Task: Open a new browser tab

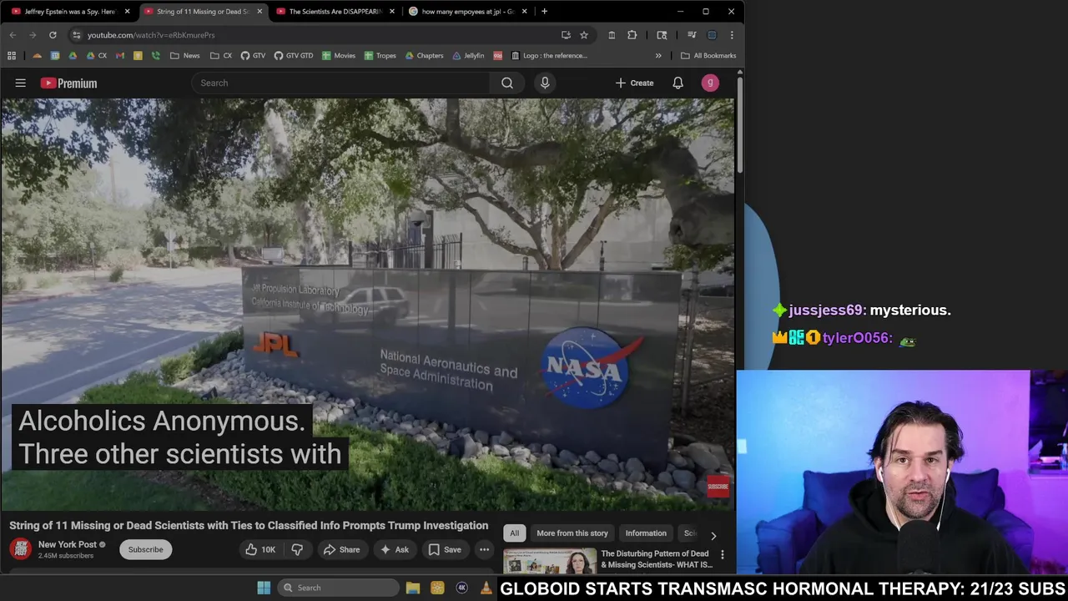Action: pyautogui.click(x=544, y=12)
